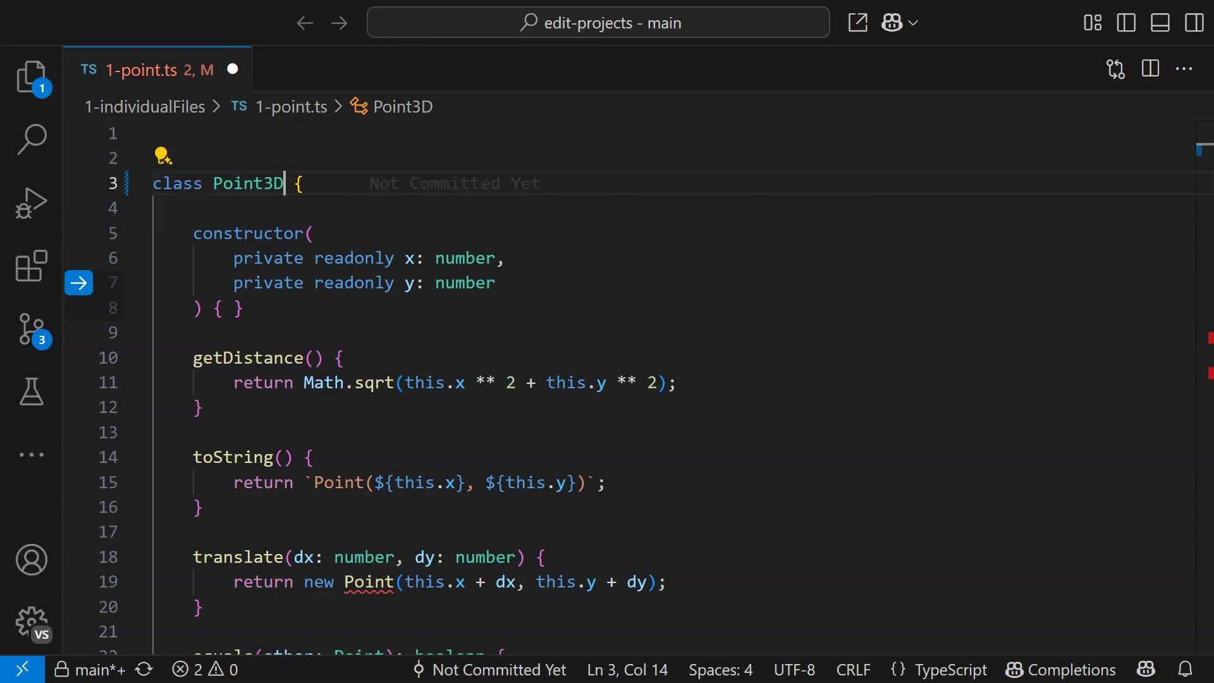Click the command center search box
This screenshot has height=683, width=1214.
tap(598, 22)
